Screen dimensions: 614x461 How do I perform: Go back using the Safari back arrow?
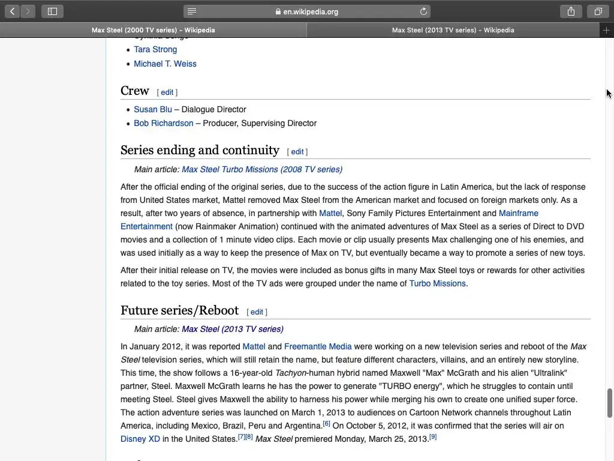12,11
